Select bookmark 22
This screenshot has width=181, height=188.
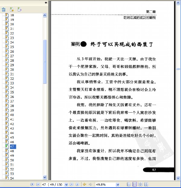coord(12,33)
